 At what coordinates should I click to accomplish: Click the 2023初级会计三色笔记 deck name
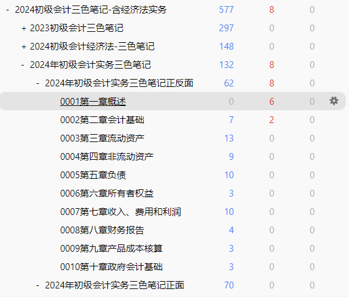pos(77,28)
